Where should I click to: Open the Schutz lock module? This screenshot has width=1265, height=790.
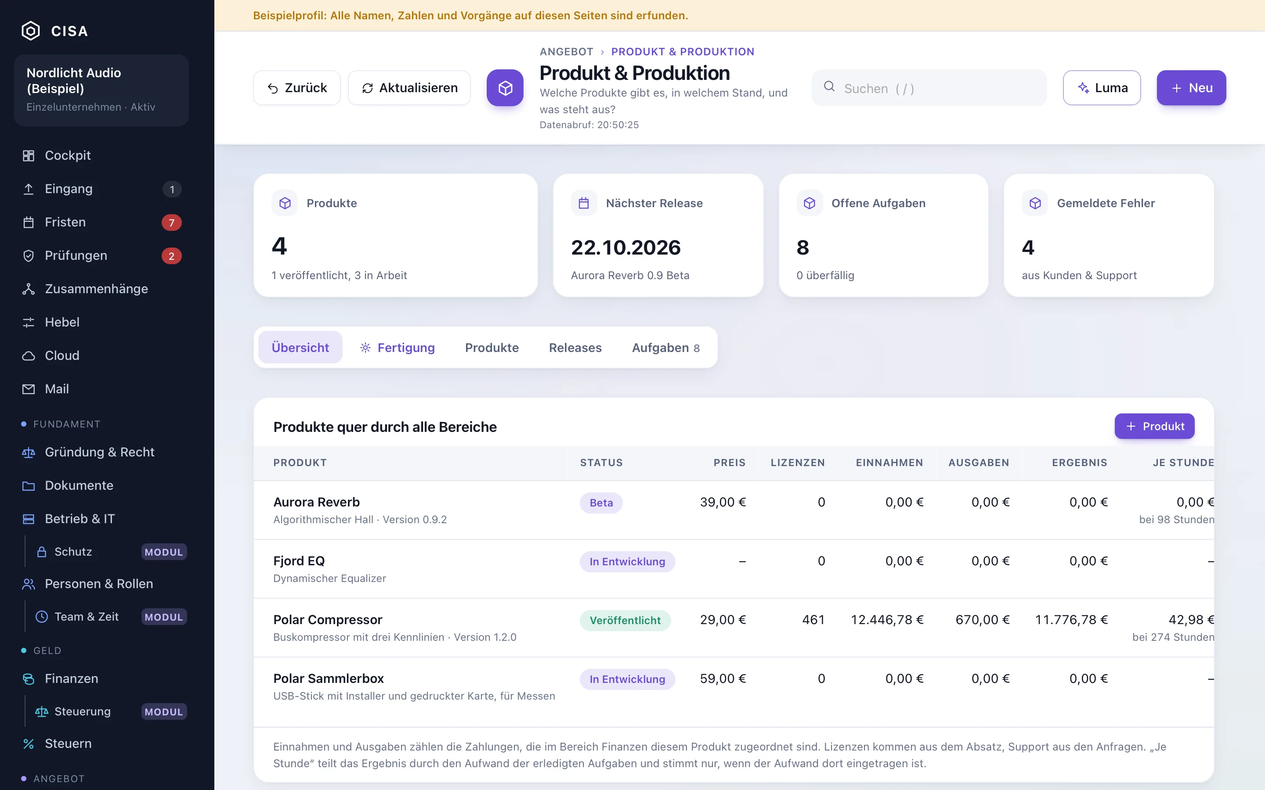(110, 552)
